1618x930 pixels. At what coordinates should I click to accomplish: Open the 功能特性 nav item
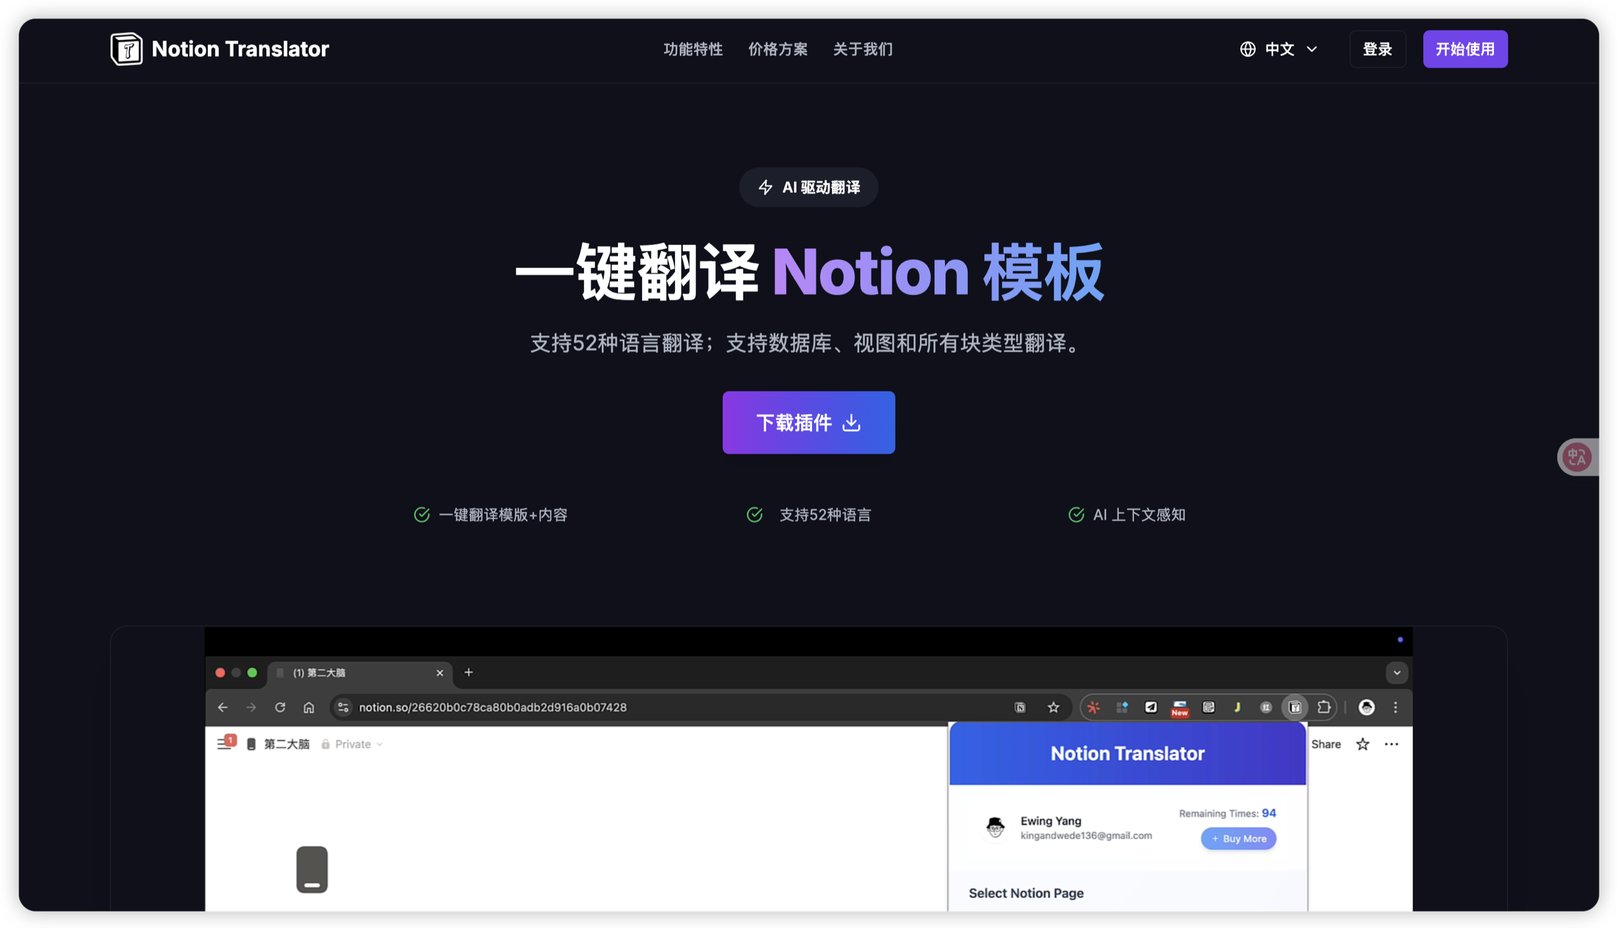[x=693, y=49]
